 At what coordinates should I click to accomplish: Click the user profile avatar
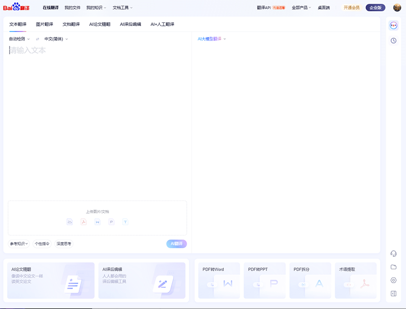pos(397,8)
